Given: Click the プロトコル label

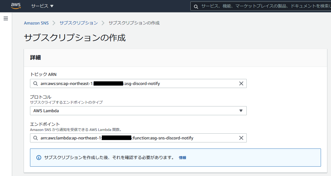Looking at the screenshot, I should (41, 97).
